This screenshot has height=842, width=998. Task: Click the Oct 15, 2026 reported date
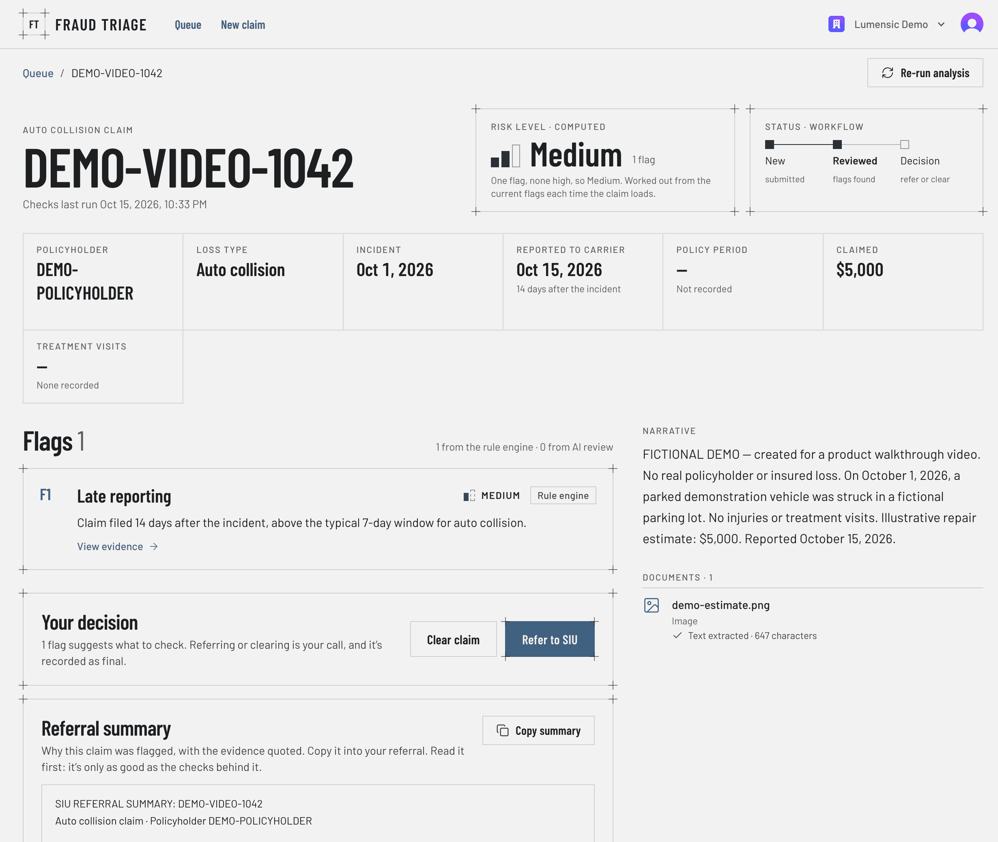[559, 270]
